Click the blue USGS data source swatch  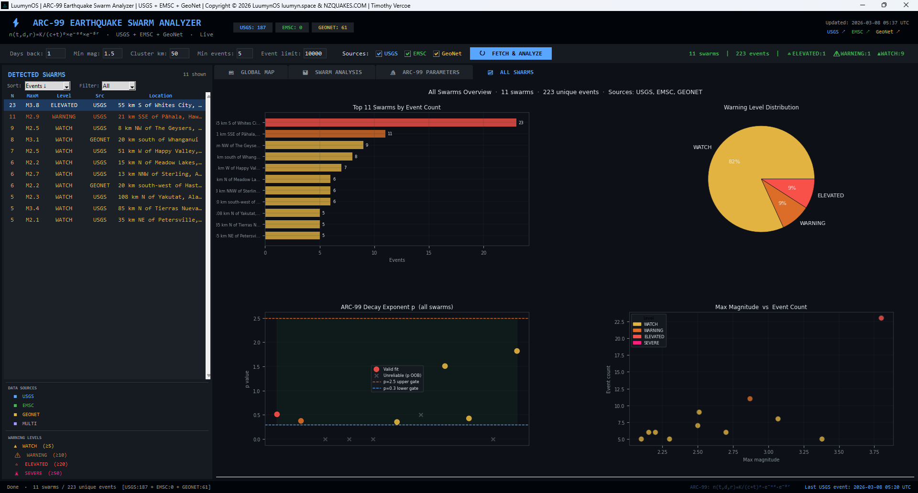pos(15,397)
